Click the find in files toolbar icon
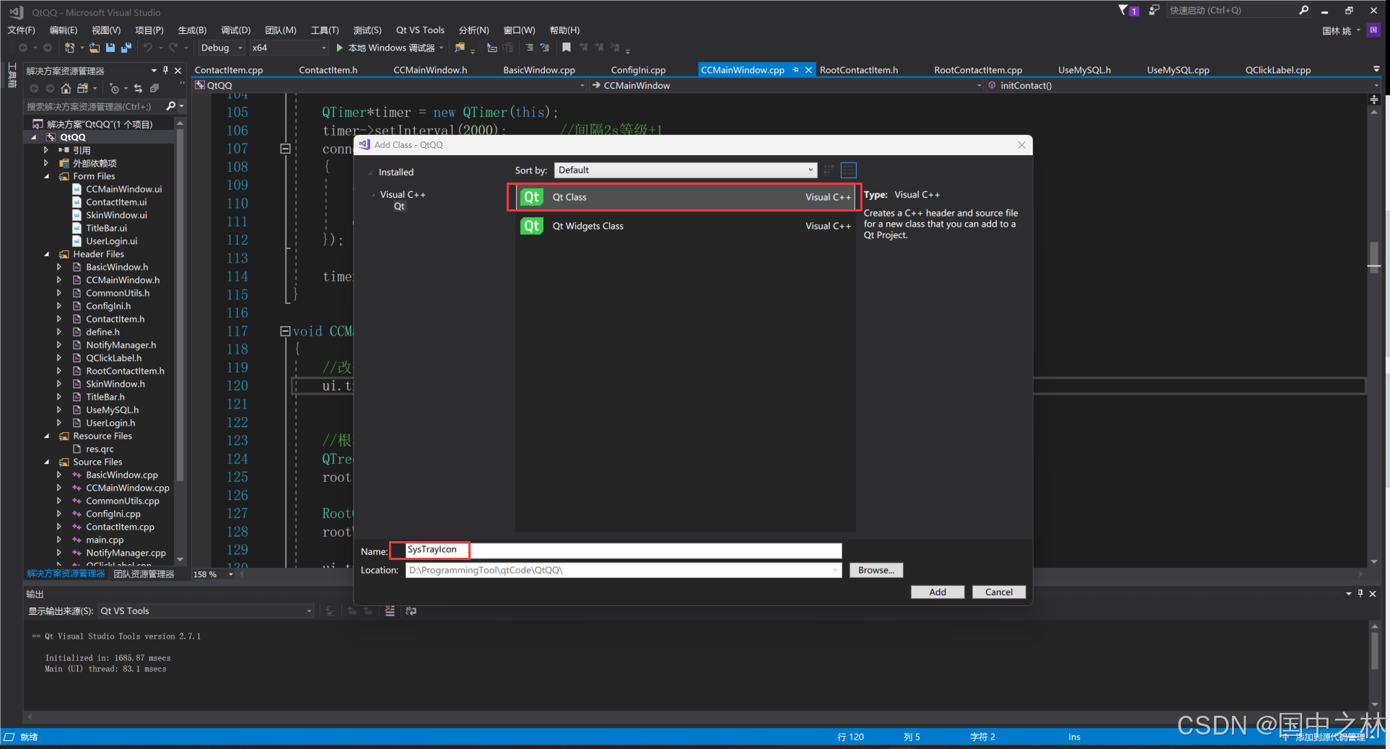The height and width of the screenshot is (749, 1390). coord(460,48)
